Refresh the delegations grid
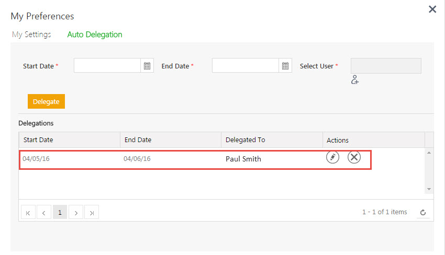The width and height of the screenshot is (445, 255). 423,213
